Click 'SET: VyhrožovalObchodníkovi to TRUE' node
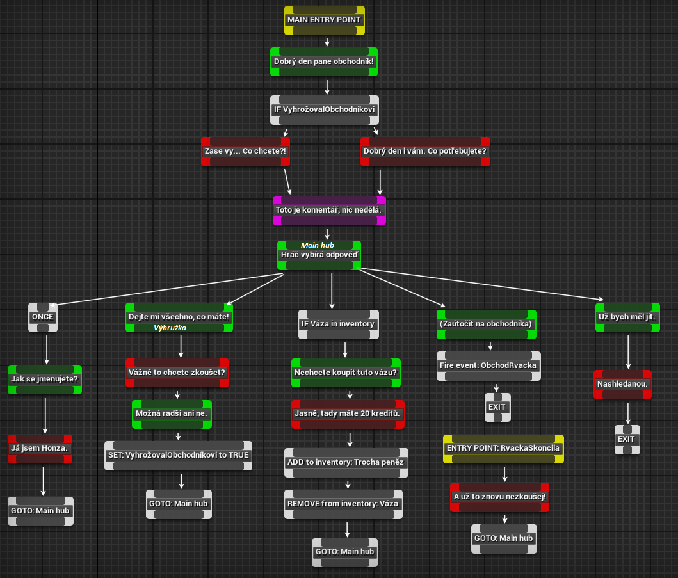678x578 pixels. [x=178, y=456]
